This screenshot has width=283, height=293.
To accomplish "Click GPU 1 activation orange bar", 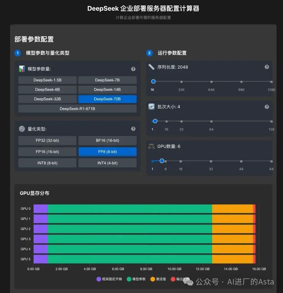I will [x=233, y=219].
